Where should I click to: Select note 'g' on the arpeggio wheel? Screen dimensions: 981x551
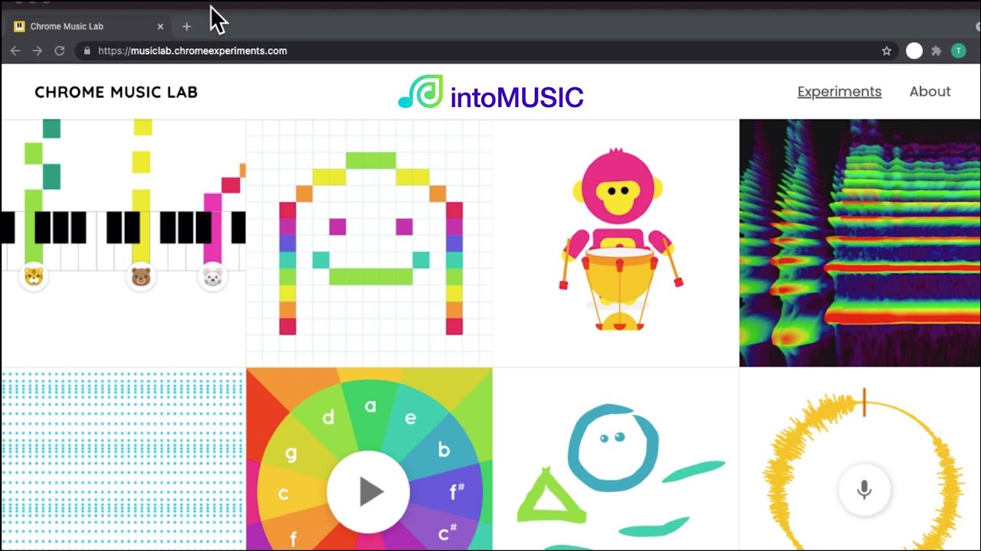pyautogui.click(x=290, y=454)
